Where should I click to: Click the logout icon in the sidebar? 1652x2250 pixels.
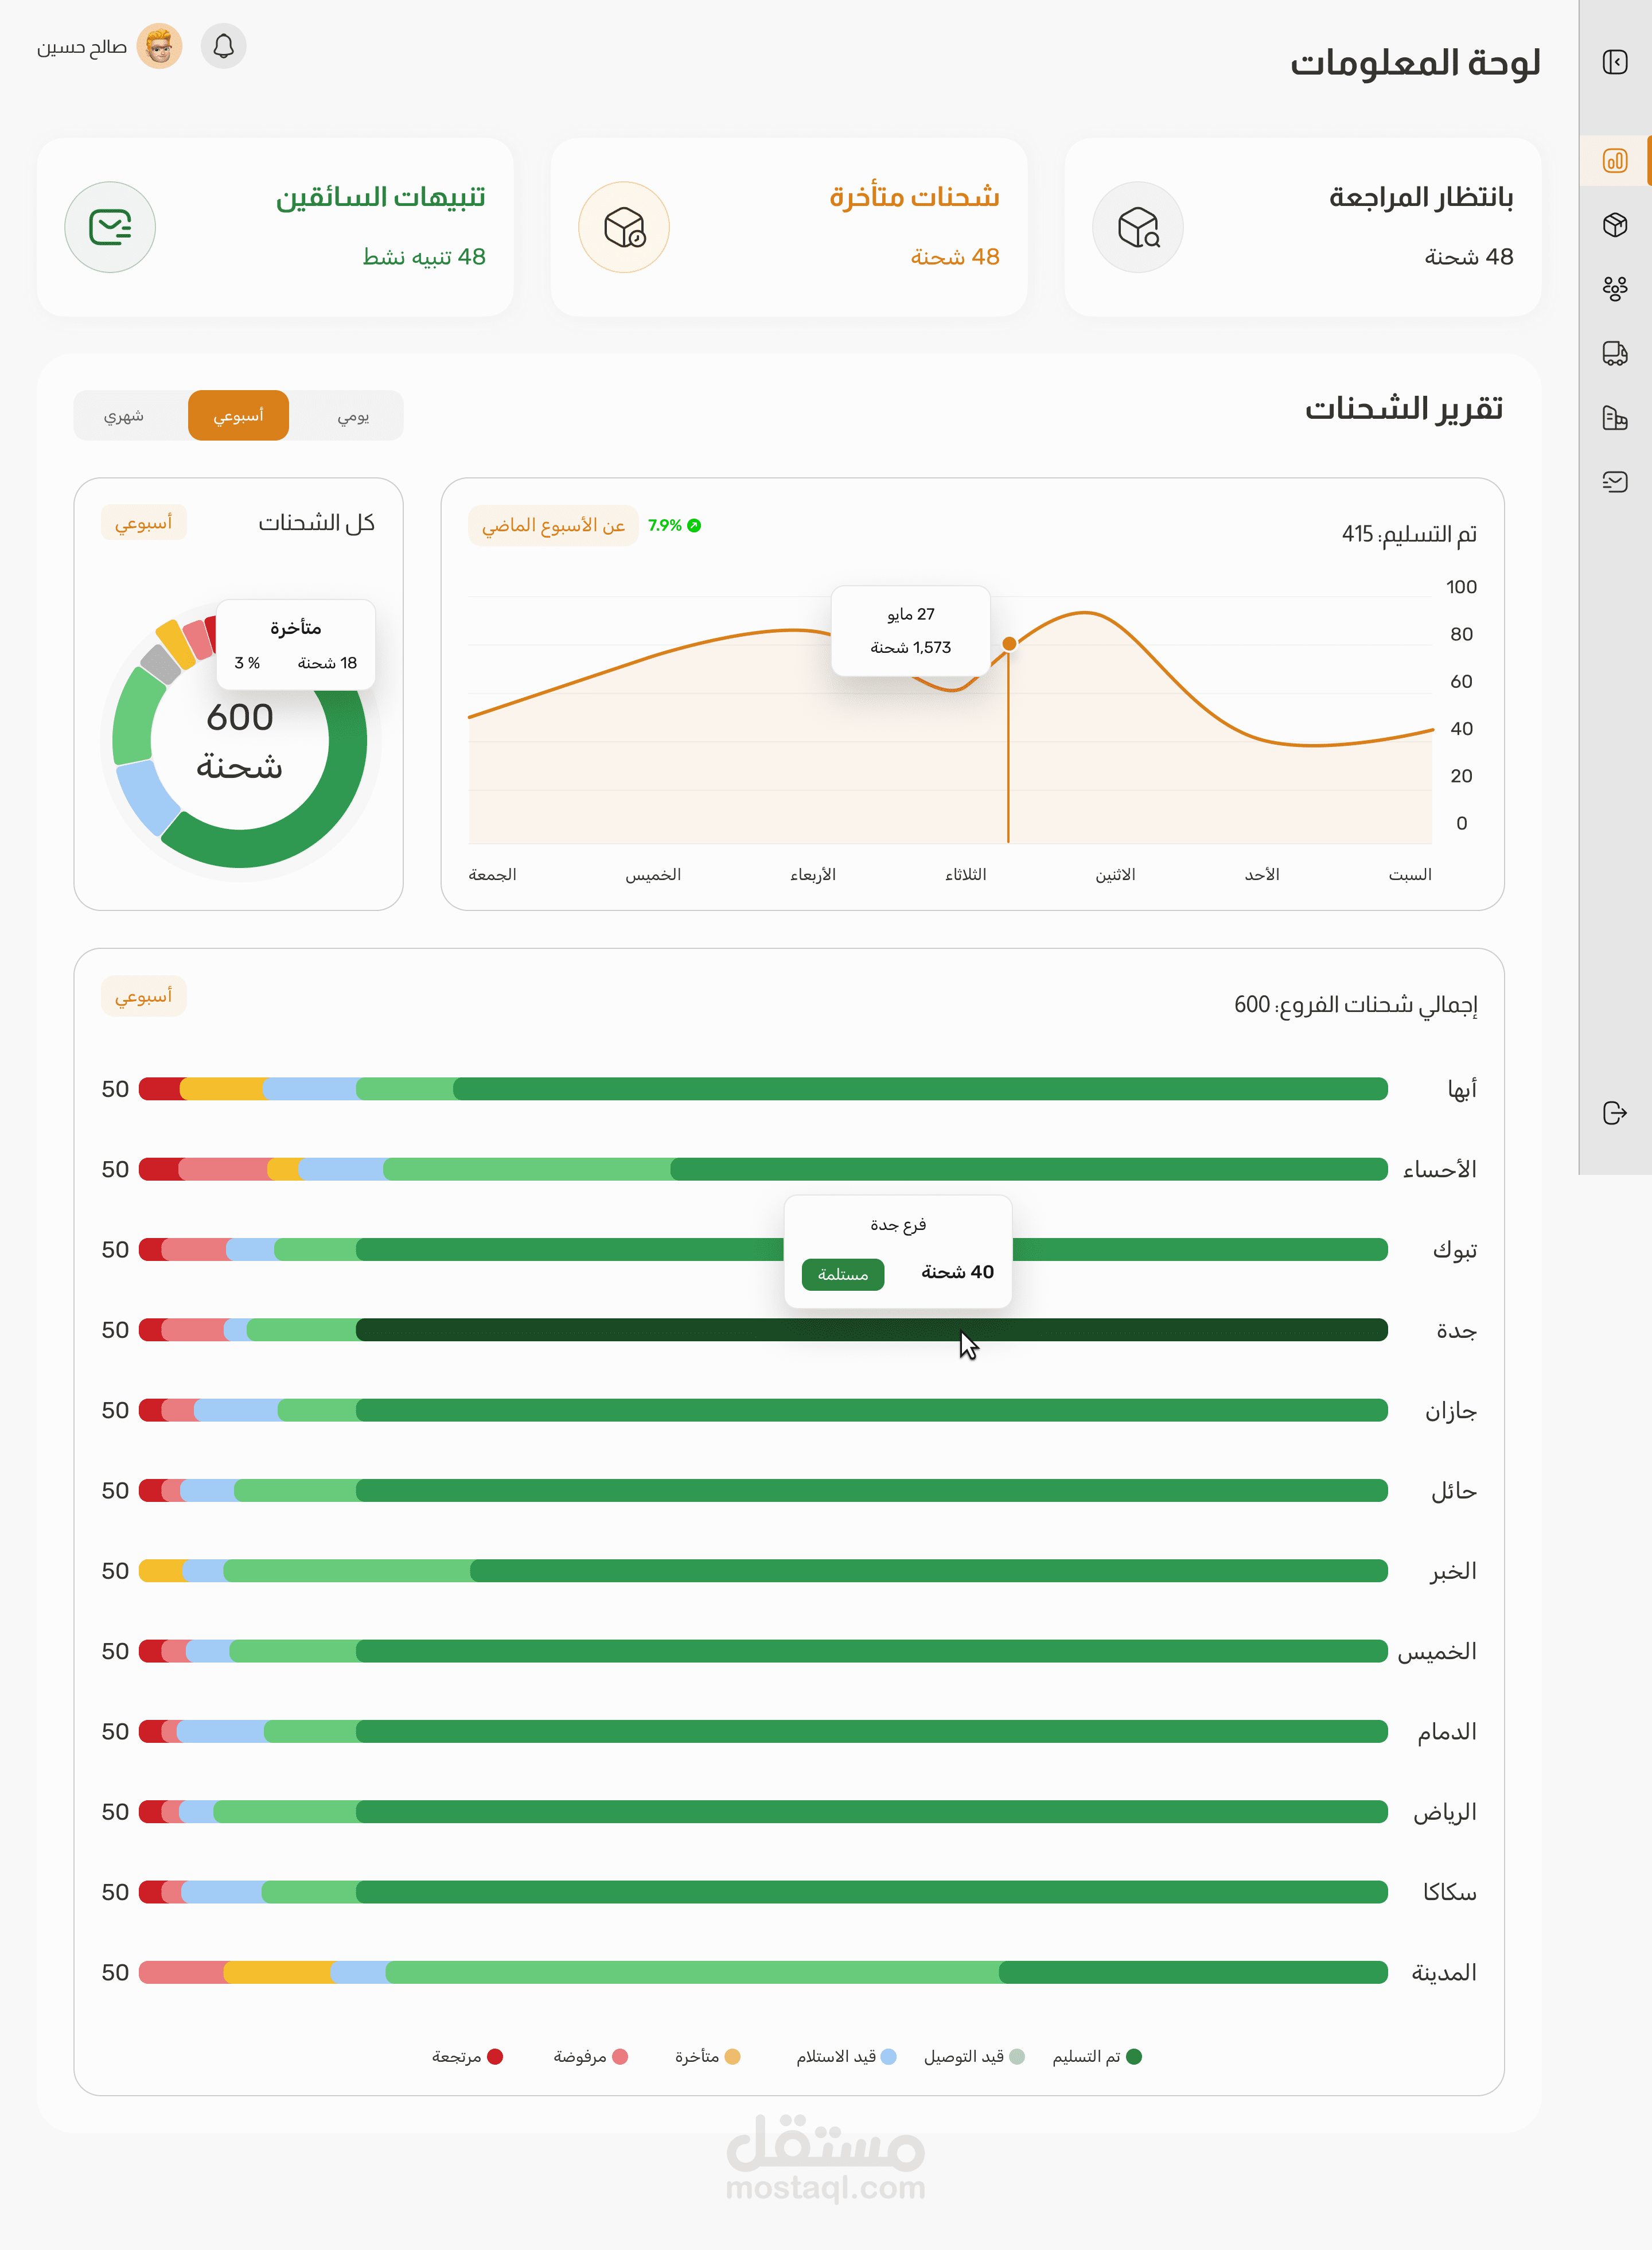click(1614, 1113)
